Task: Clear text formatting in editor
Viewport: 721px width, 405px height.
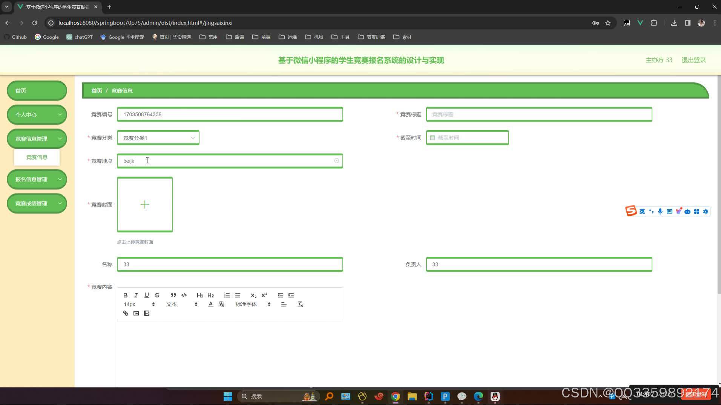Action: point(300,304)
